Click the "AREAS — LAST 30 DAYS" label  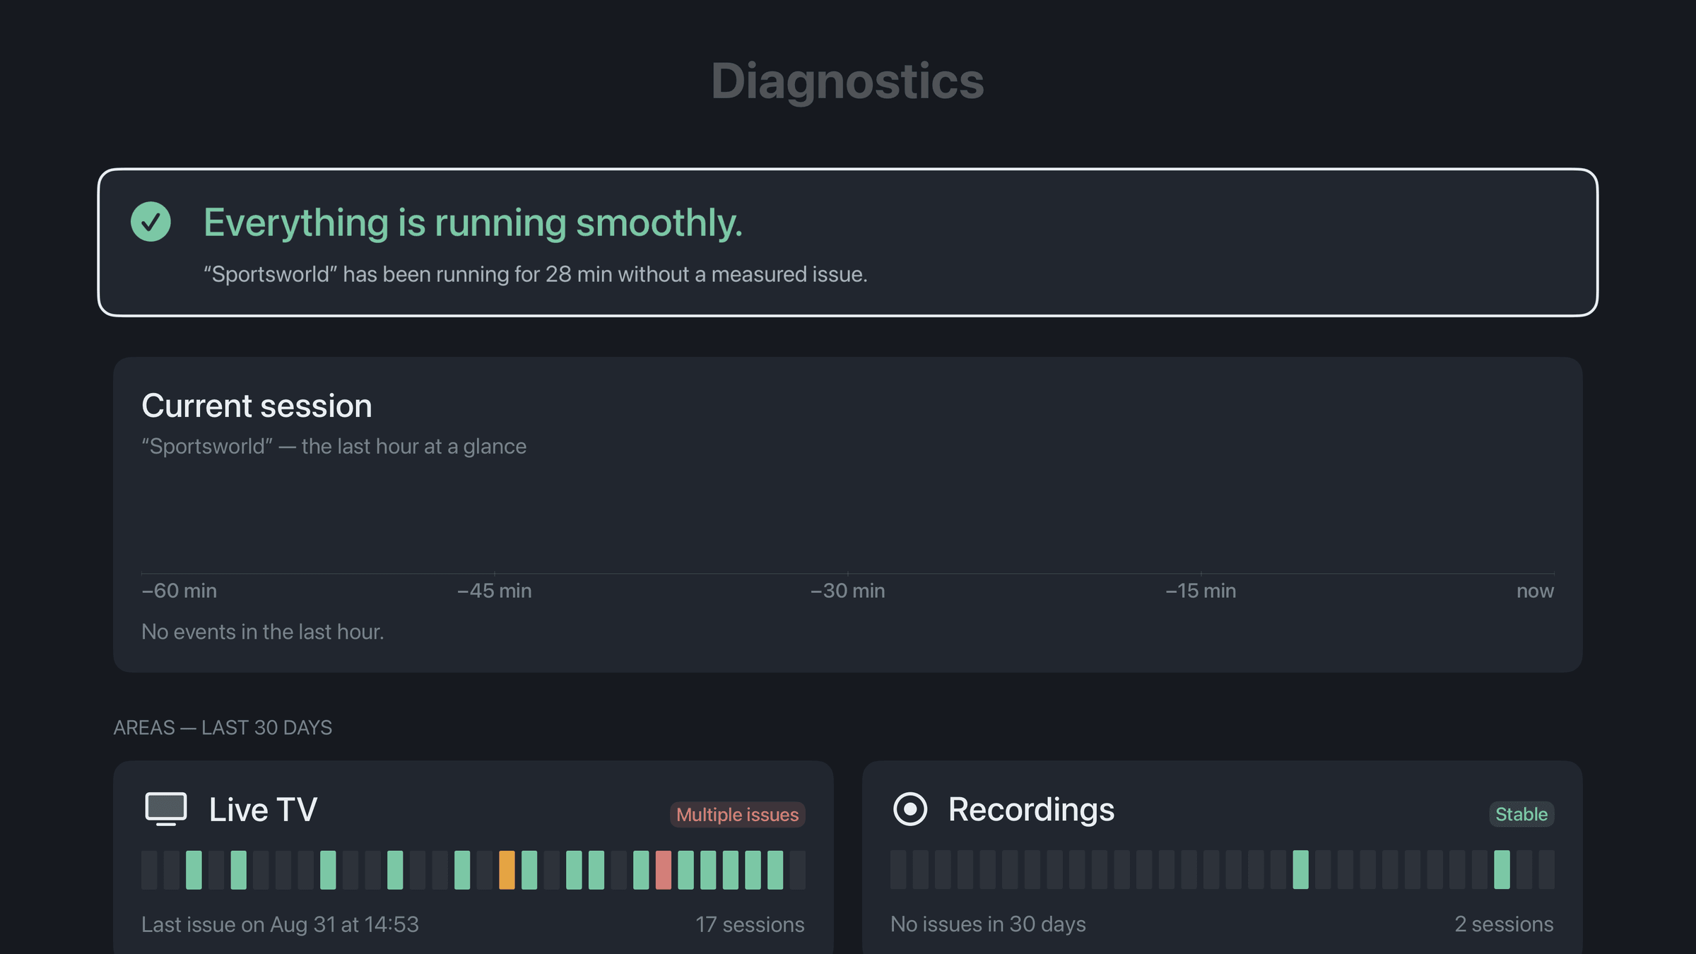[223, 728]
